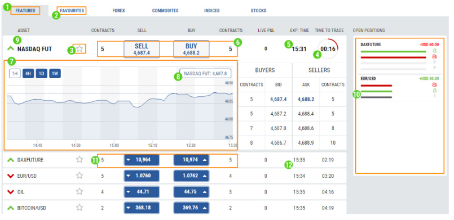Expand the EUR/USD row using red arrow
The width and height of the screenshot is (454, 220).
tap(11, 176)
